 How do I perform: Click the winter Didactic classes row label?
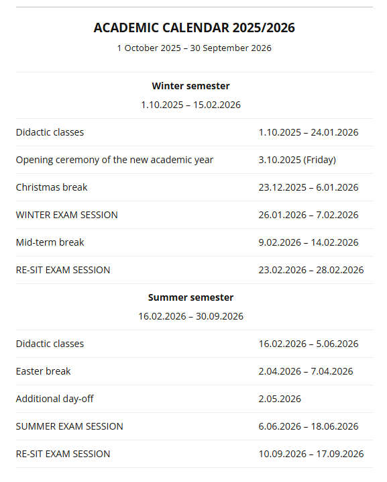50,132
